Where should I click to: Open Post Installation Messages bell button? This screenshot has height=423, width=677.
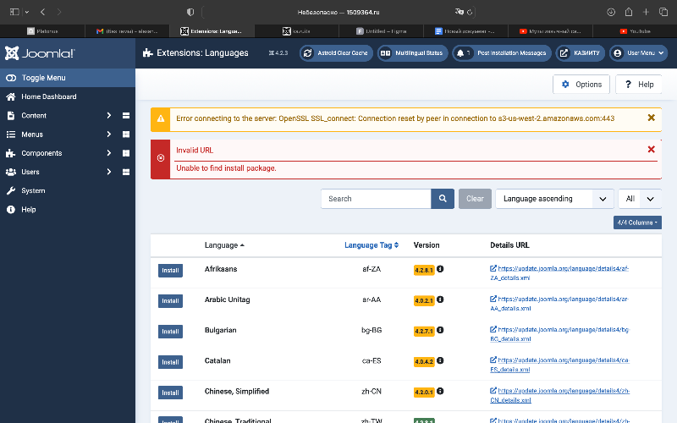point(502,53)
